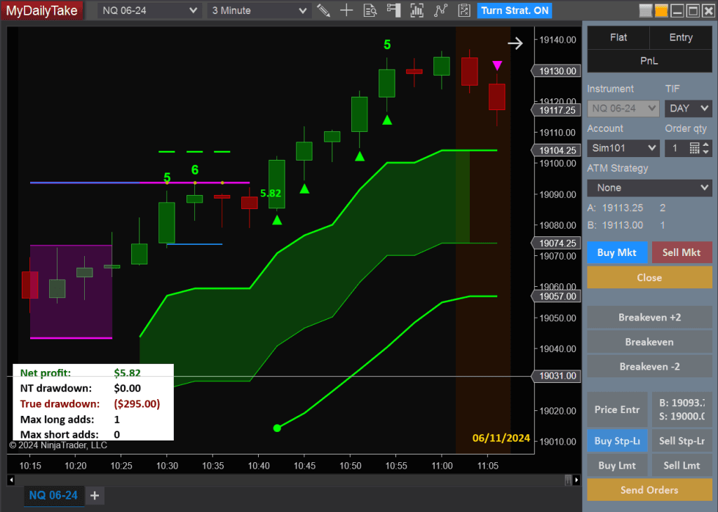718x512 pixels.
Task: Open the ATM Strategy dropdown set to None
Action: (649, 187)
